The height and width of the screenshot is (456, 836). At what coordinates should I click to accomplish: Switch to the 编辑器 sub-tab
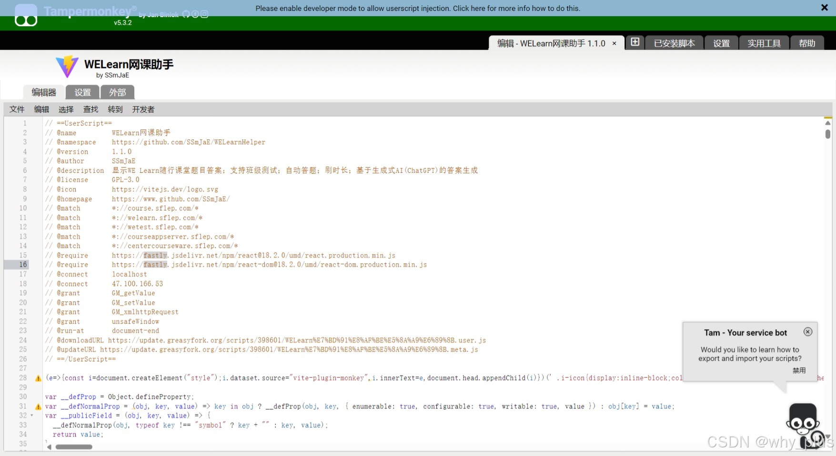(x=44, y=92)
